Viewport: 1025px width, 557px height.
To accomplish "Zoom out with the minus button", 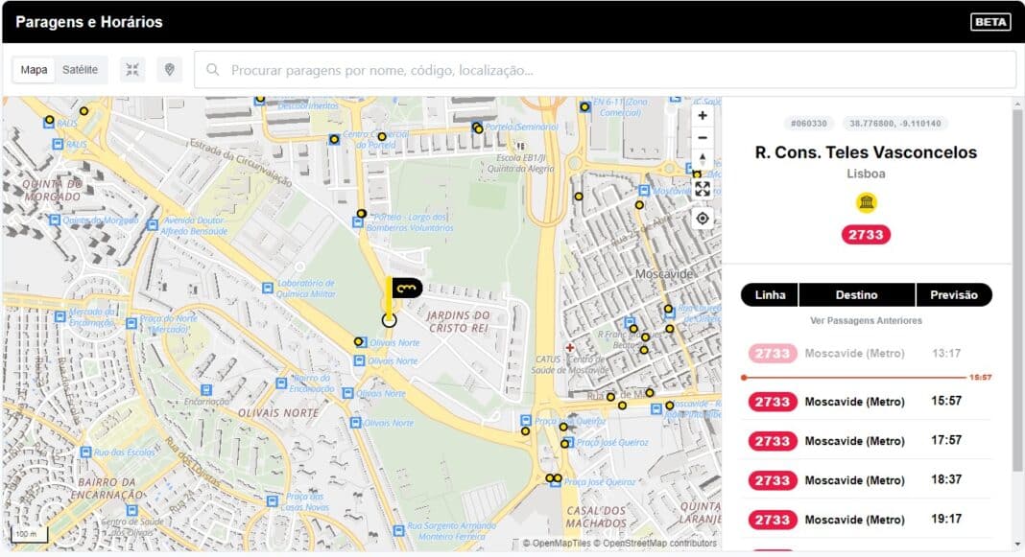I will 703,137.
